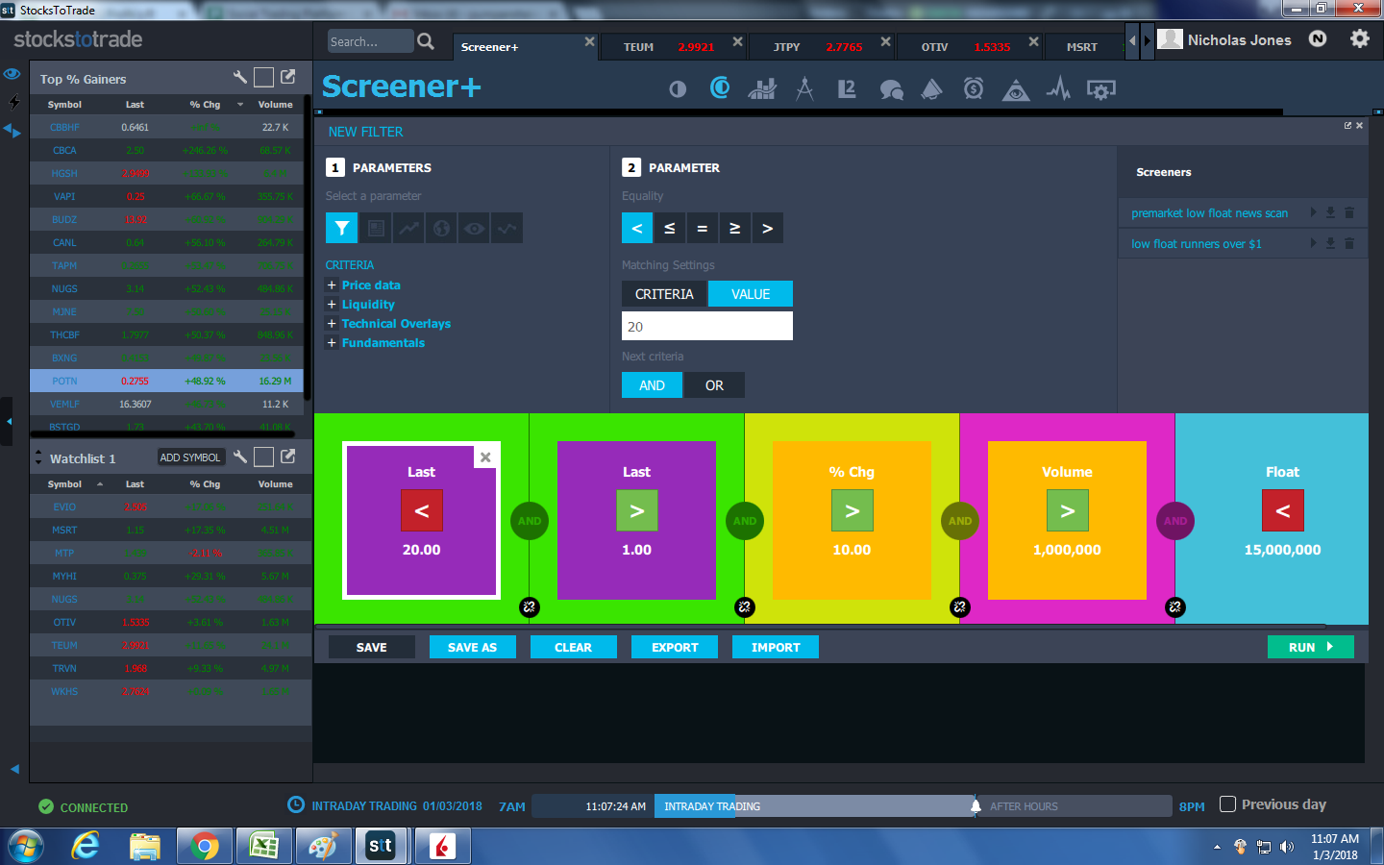Open the main settings gear icon
The height and width of the screenshot is (865, 1384).
[1360, 39]
